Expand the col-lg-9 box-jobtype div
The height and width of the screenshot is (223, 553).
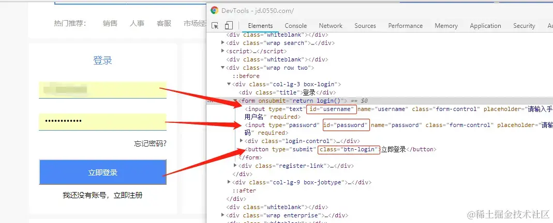tap(229, 182)
